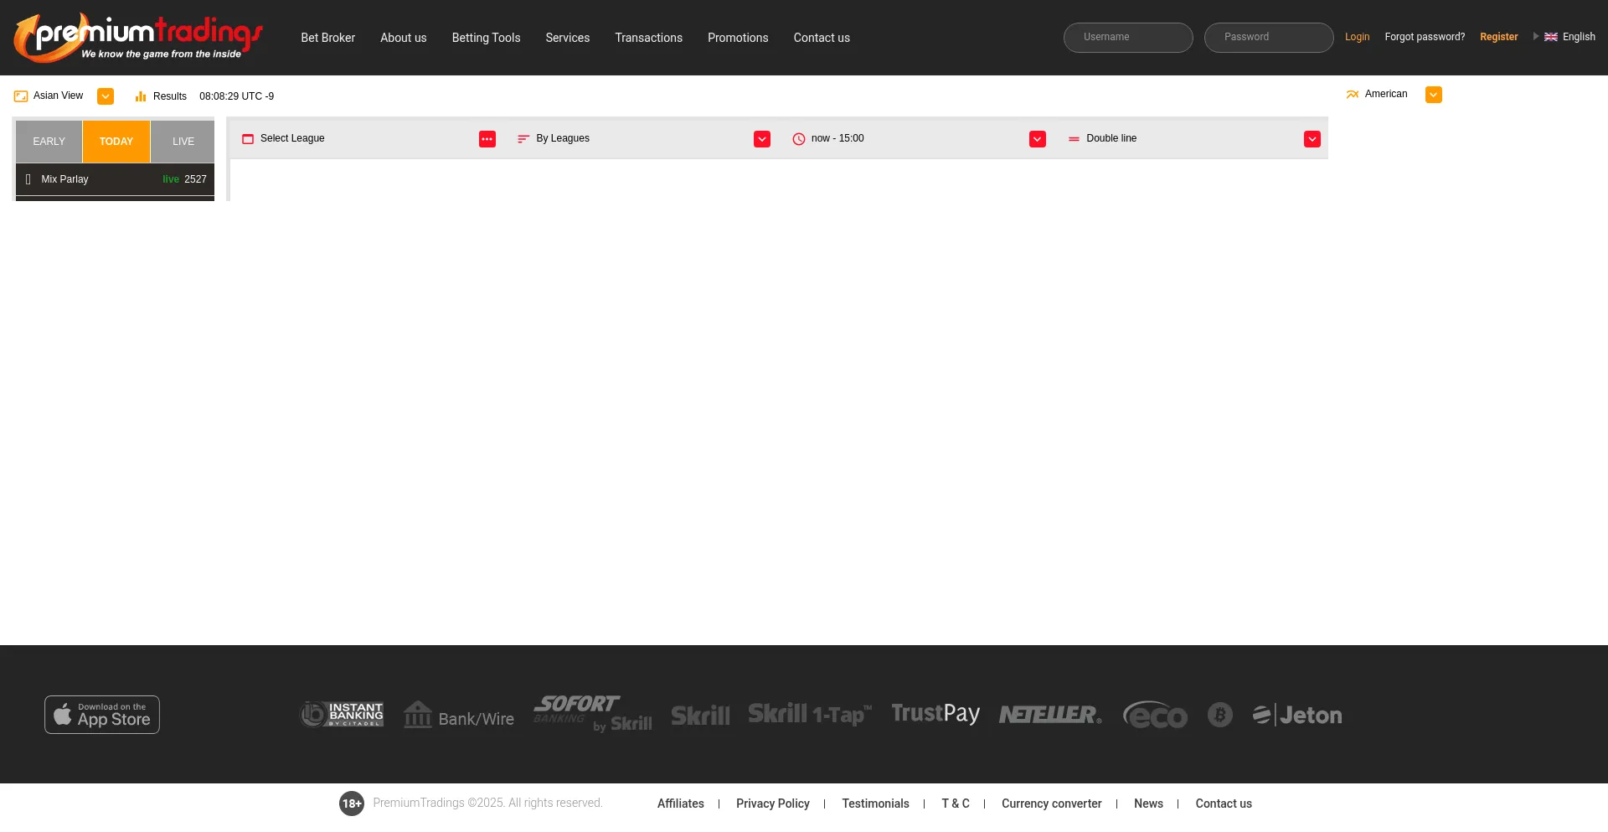The height and width of the screenshot is (832, 1608).
Task: Toggle the Double line view option
Action: [1312, 139]
